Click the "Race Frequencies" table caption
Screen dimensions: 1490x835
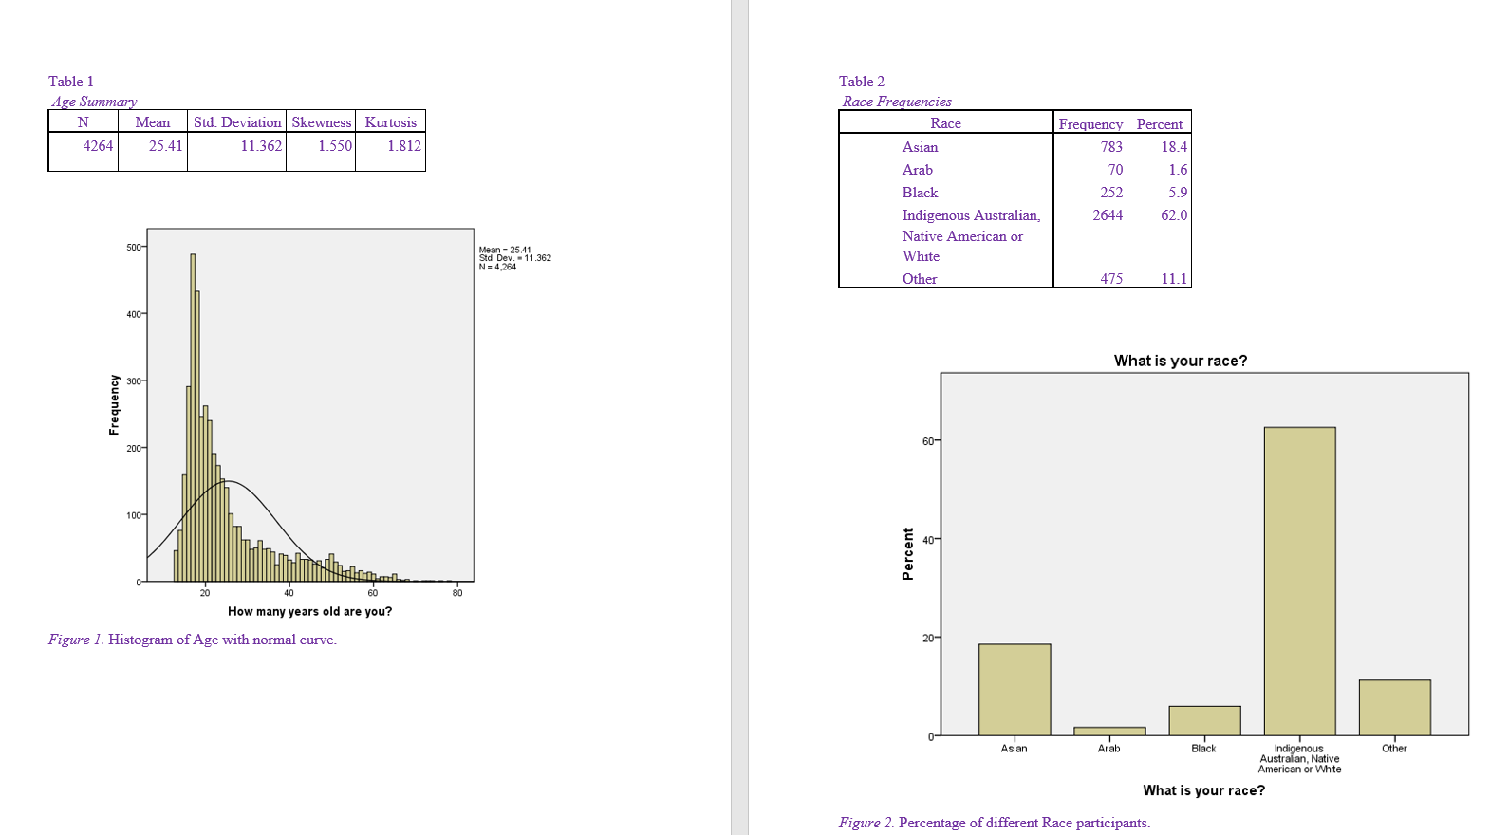coord(897,102)
